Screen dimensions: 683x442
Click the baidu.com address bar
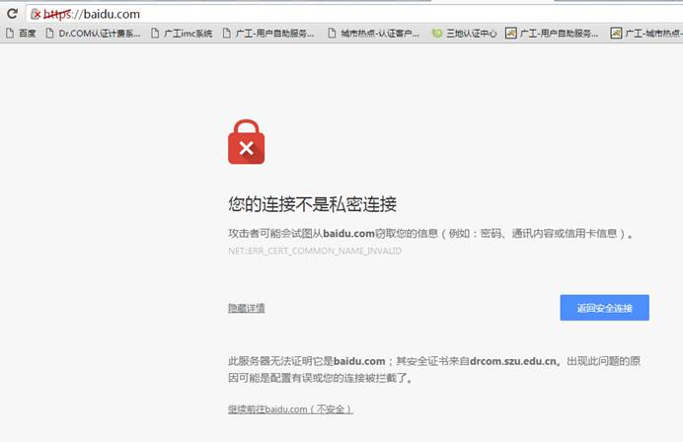click(356, 14)
